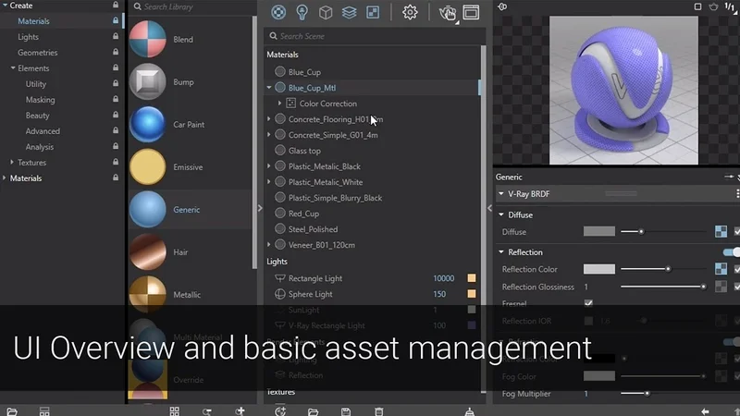Screen dimensions: 740x416
Task: Select the Steel_Polished material
Action: (313, 229)
